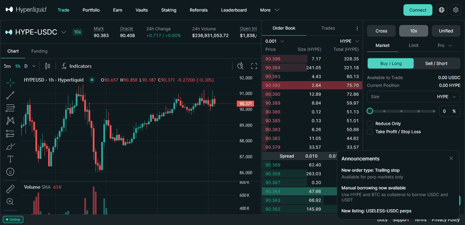
Task: Switch to the Trades tab
Action: tap(328, 28)
